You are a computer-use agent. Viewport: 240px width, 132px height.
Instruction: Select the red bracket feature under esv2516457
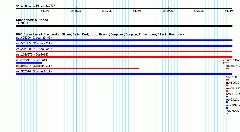tap(226, 63)
